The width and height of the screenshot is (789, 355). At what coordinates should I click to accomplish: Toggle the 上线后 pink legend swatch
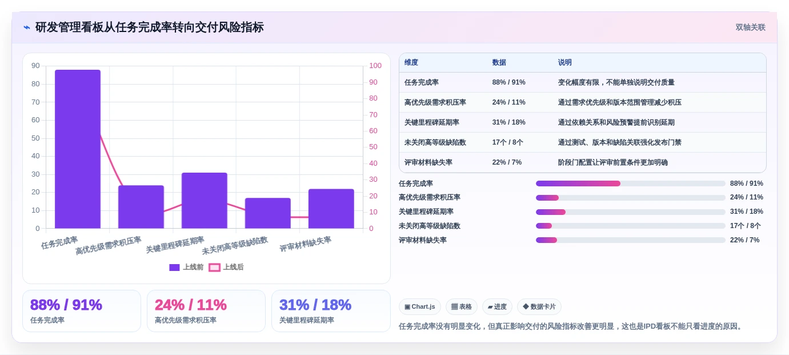214,268
